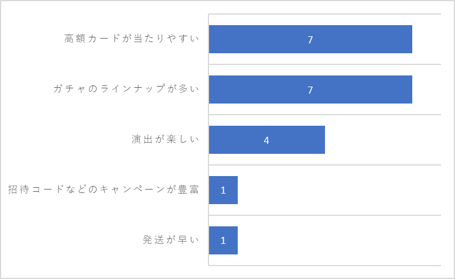
Task: Click the gridline between 演出が楽しい and 招待コード rows
Action: (325, 165)
